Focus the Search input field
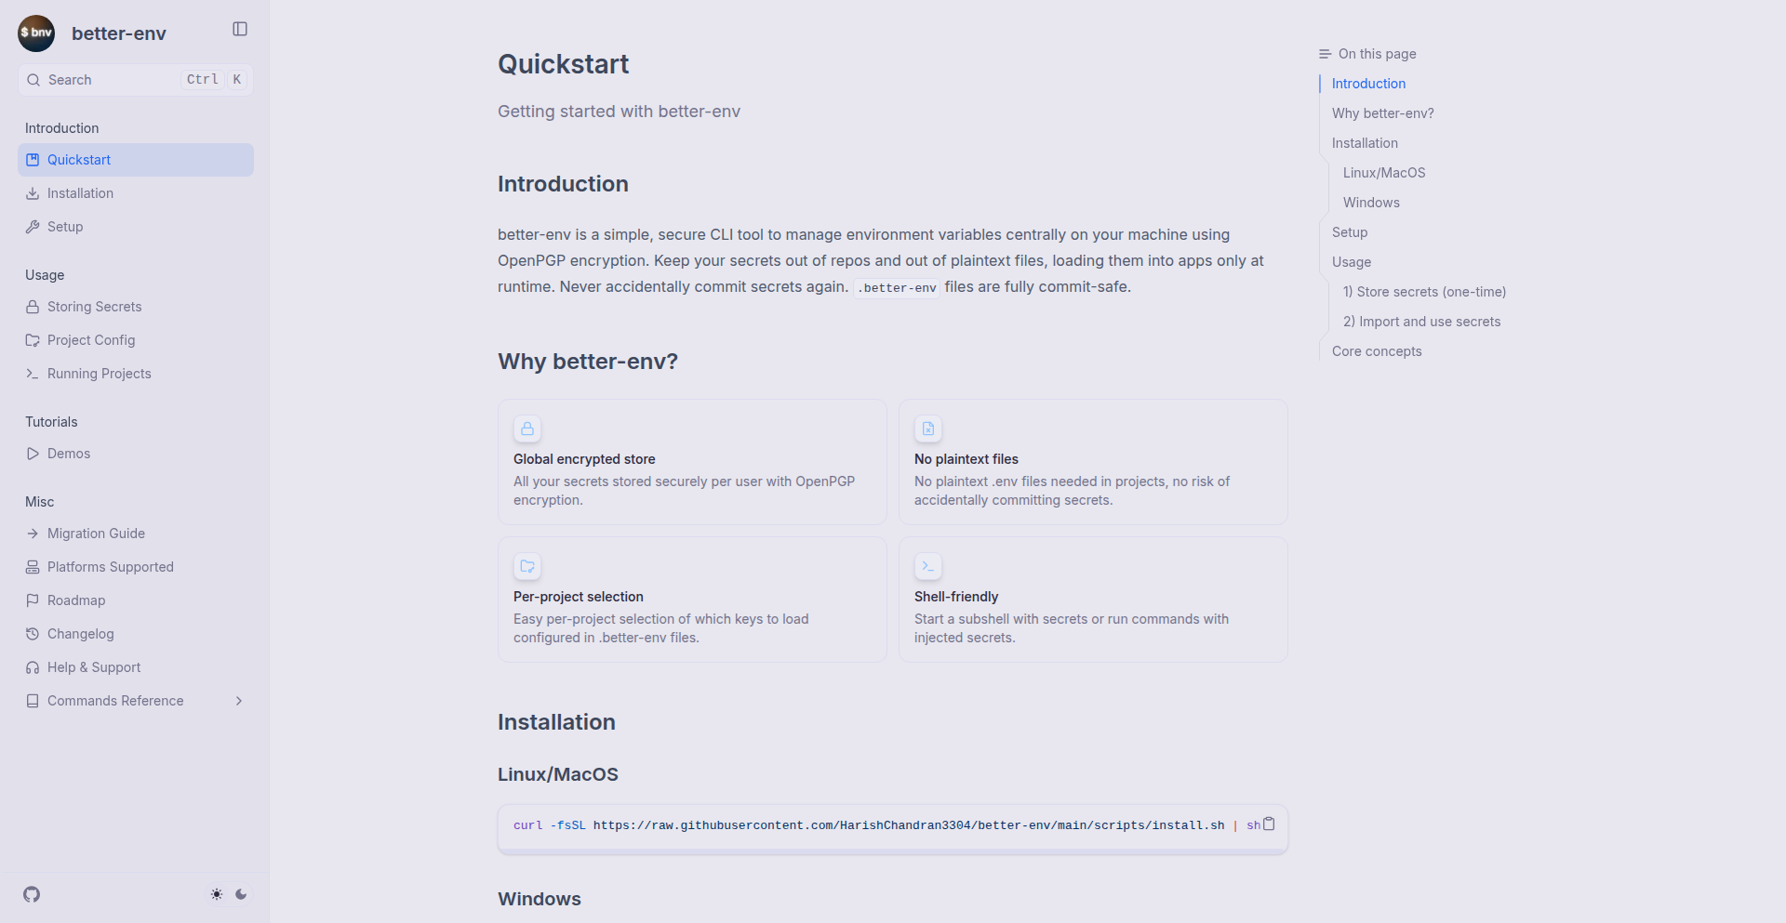Viewport: 1786px width, 923px height. point(112,80)
